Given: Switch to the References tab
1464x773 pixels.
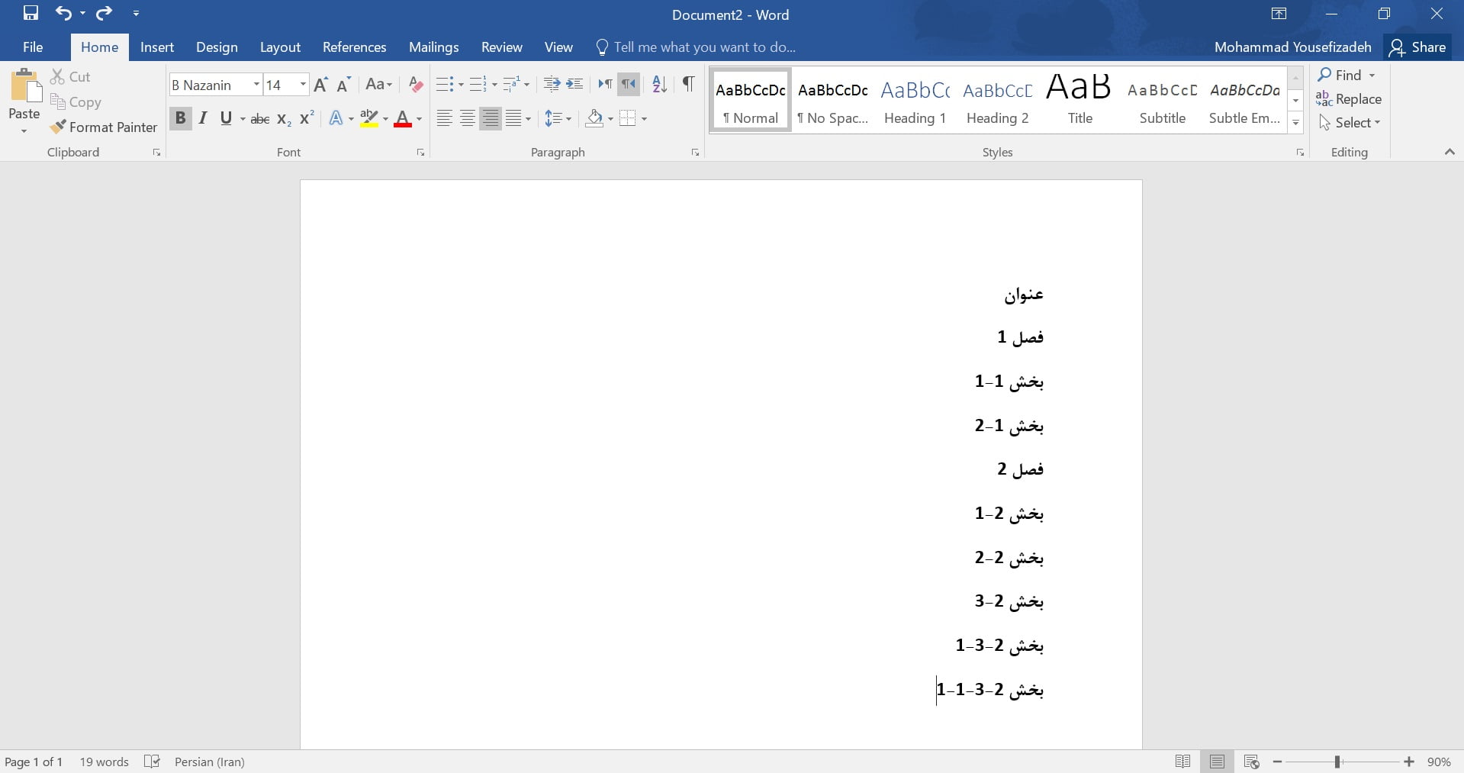Looking at the screenshot, I should pyautogui.click(x=354, y=47).
